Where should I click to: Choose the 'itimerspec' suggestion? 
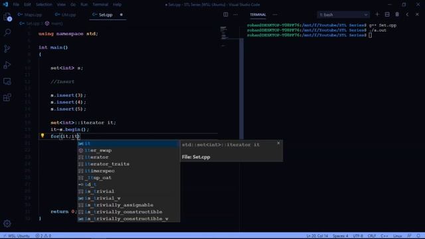(128, 171)
